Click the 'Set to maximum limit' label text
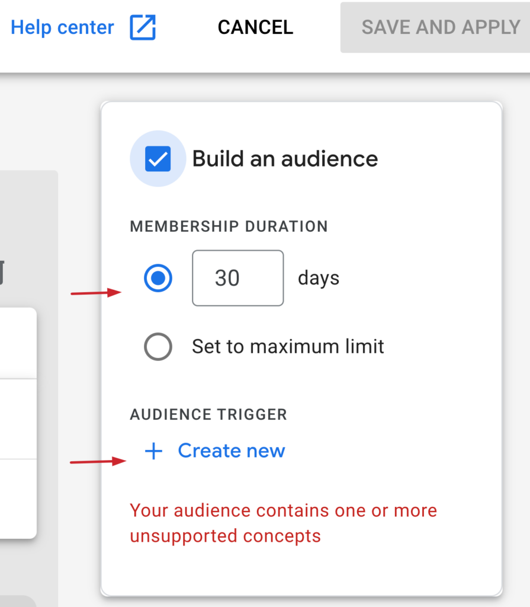530x607 pixels. coord(288,346)
